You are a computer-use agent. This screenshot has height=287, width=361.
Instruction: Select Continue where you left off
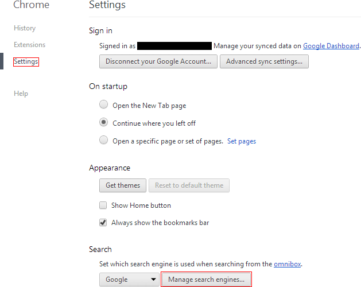point(104,122)
